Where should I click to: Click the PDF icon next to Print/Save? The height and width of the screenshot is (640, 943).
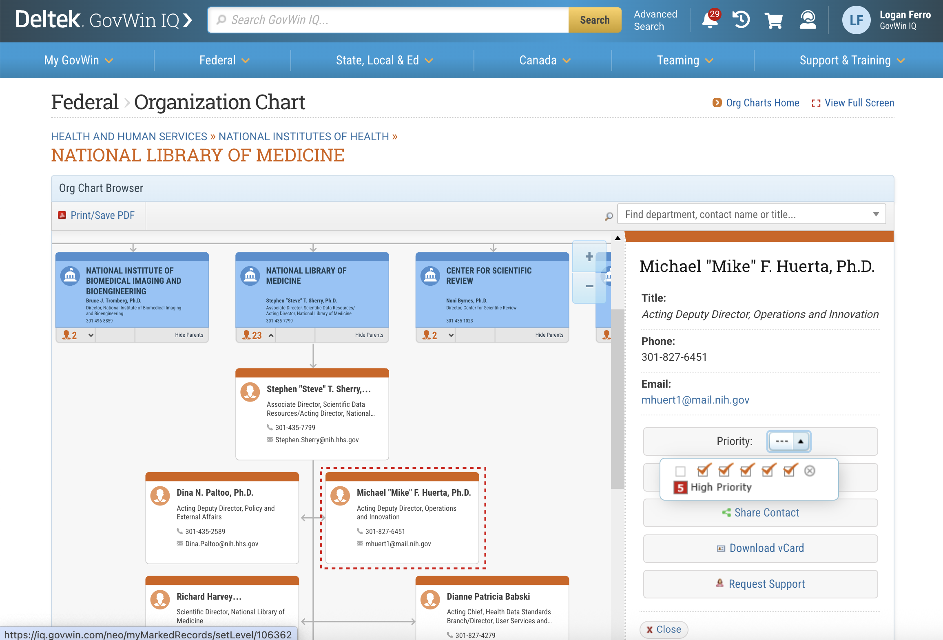[x=62, y=215]
